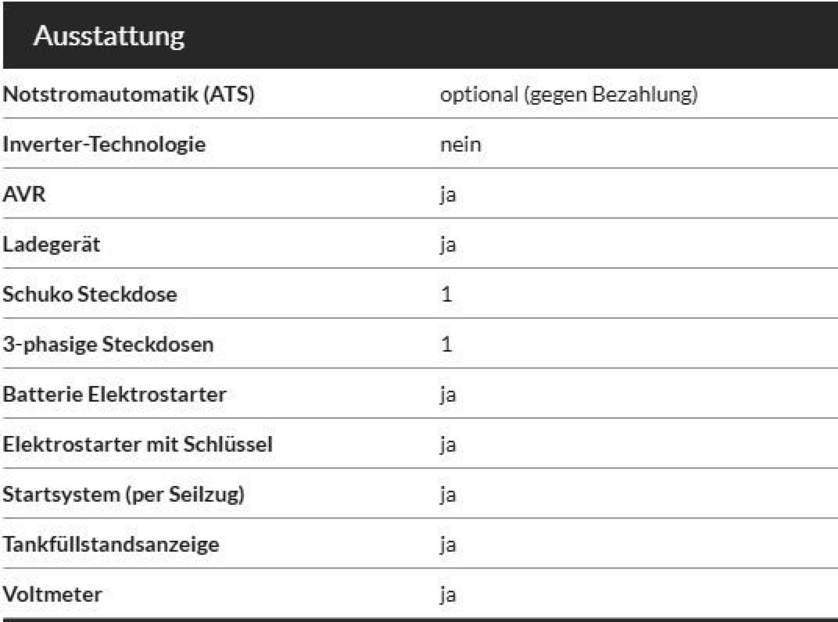Click the '1' value for Schuko Steckdose

point(447,294)
